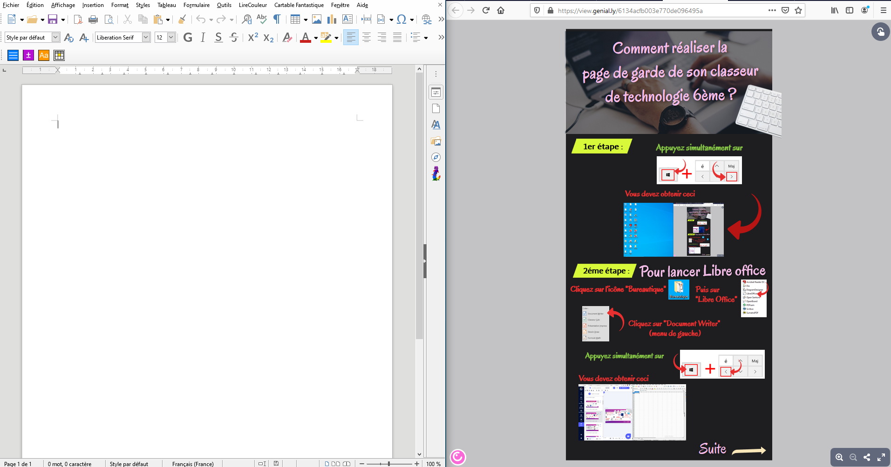Select justified paragraph alignment
Viewport: 891px width, 467px height.
coord(397,37)
